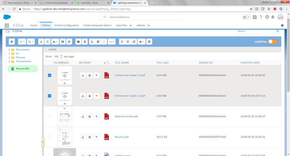The width and height of the screenshot is (290, 156).
Task: Click the cut scissors toolbar icon
Action: [x=92, y=42]
